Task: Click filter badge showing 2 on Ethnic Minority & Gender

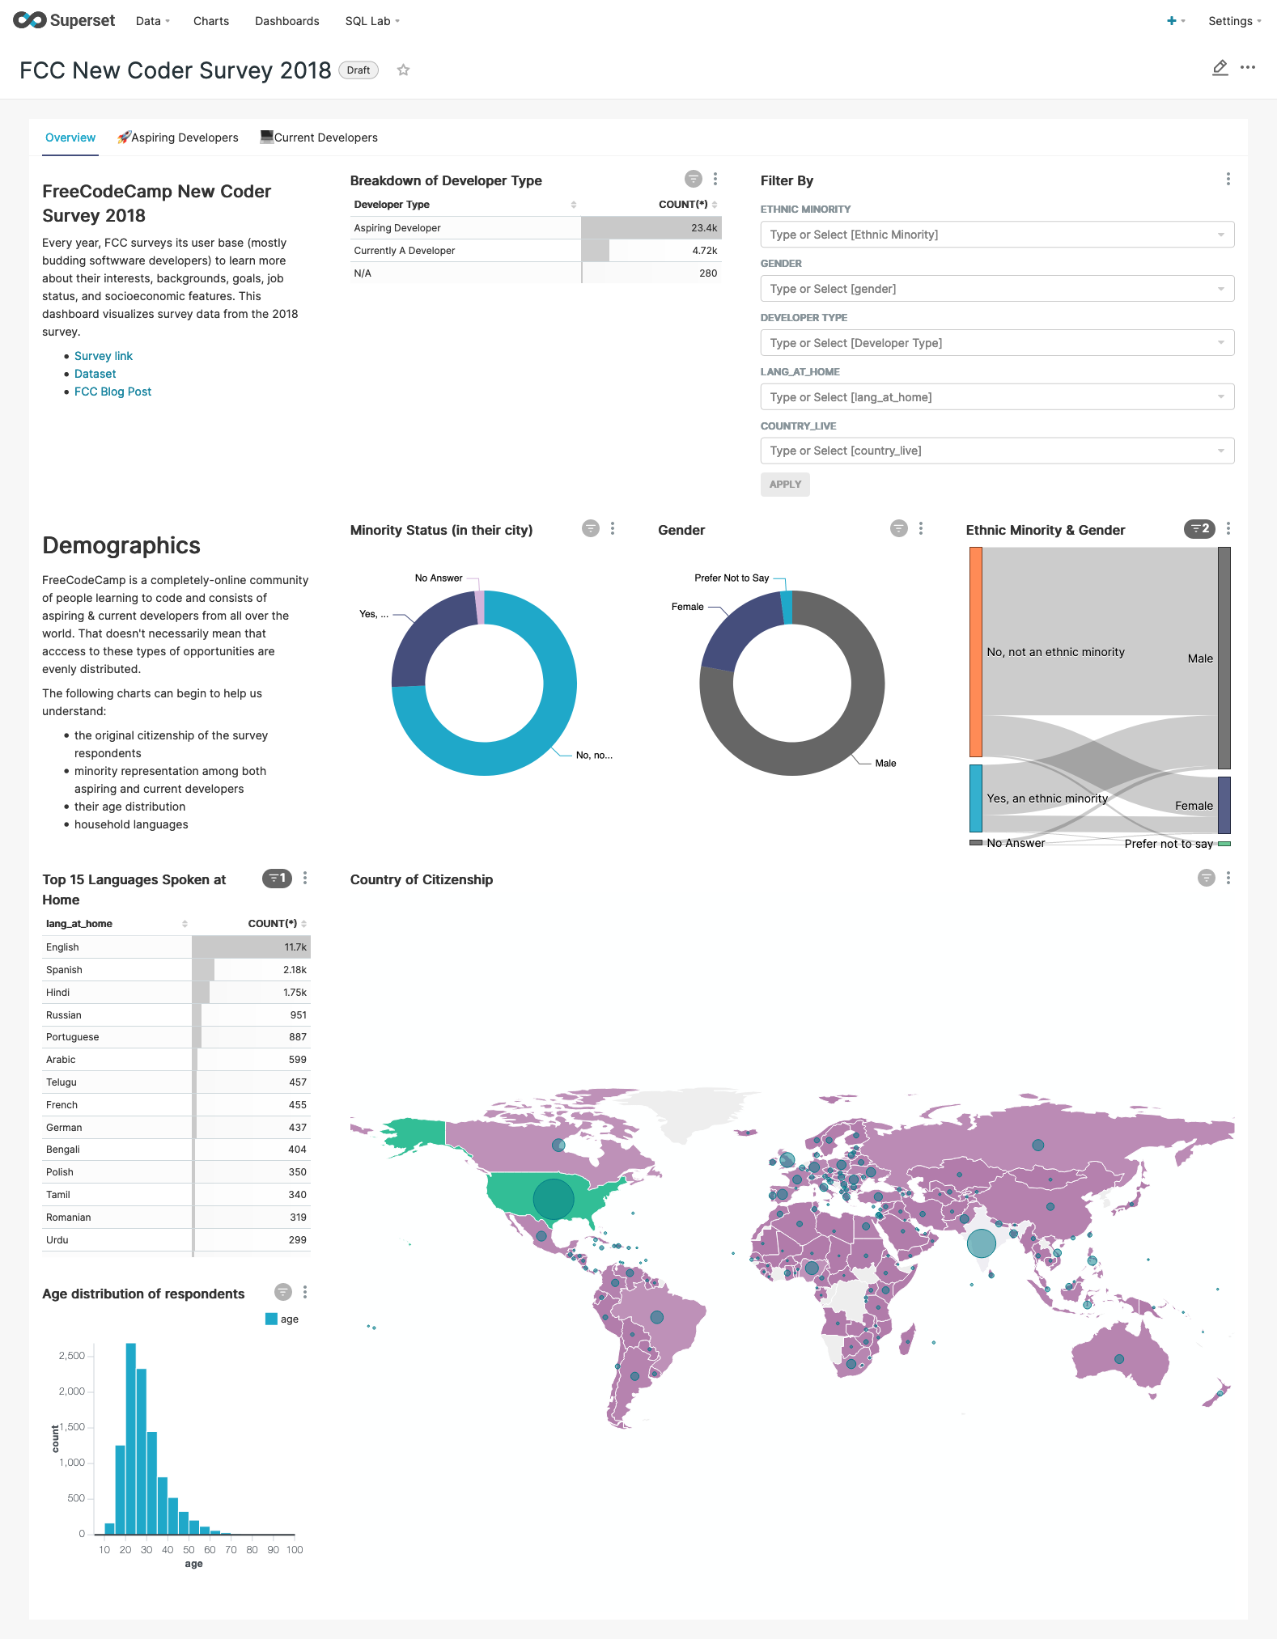Action: click(x=1199, y=528)
